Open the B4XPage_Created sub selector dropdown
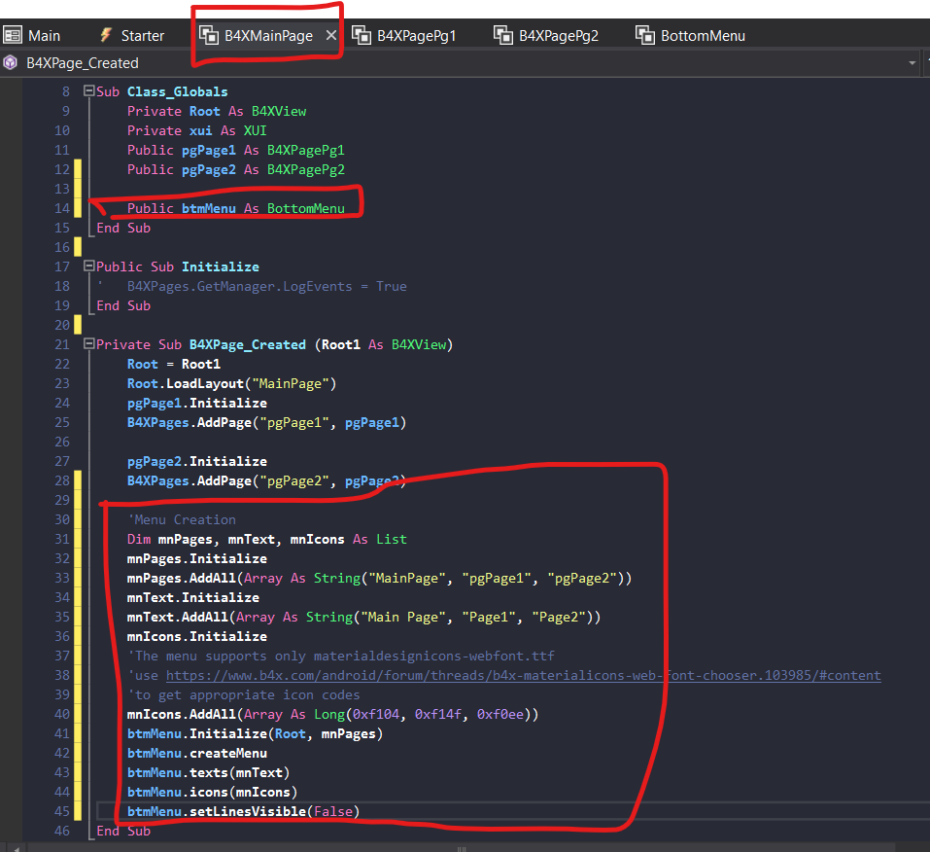930x852 pixels. 912,63
